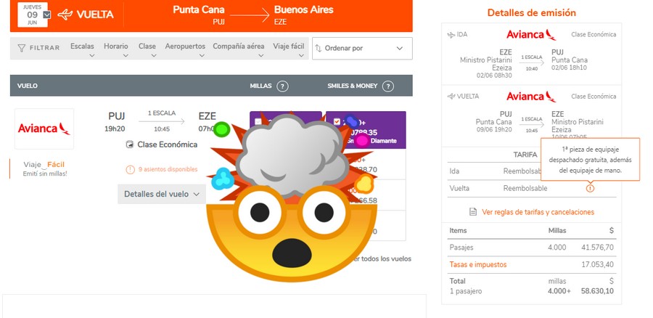Click the 1 pasajero label
This screenshot has height=318, width=653.
466,291
